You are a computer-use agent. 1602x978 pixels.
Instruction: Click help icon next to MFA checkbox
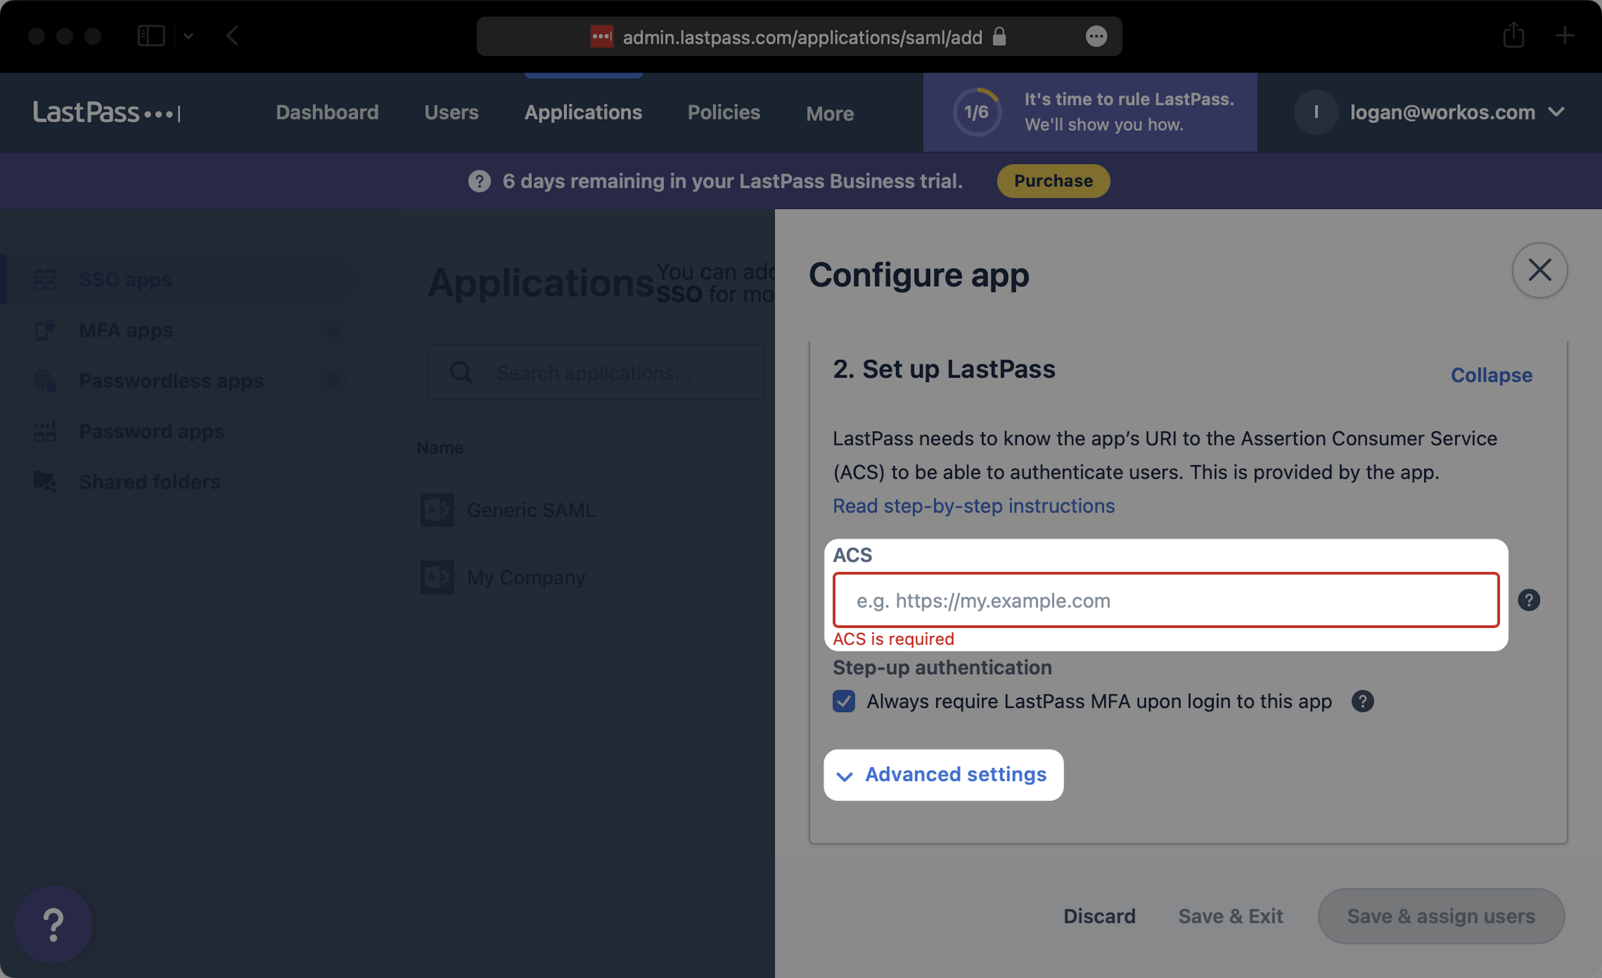pyautogui.click(x=1362, y=701)
